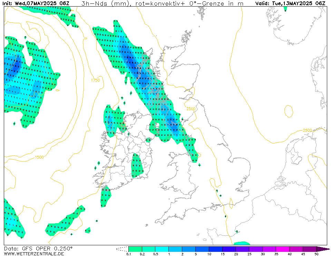
Task: Click the 2 legend tick label
Action: point(182,254)
